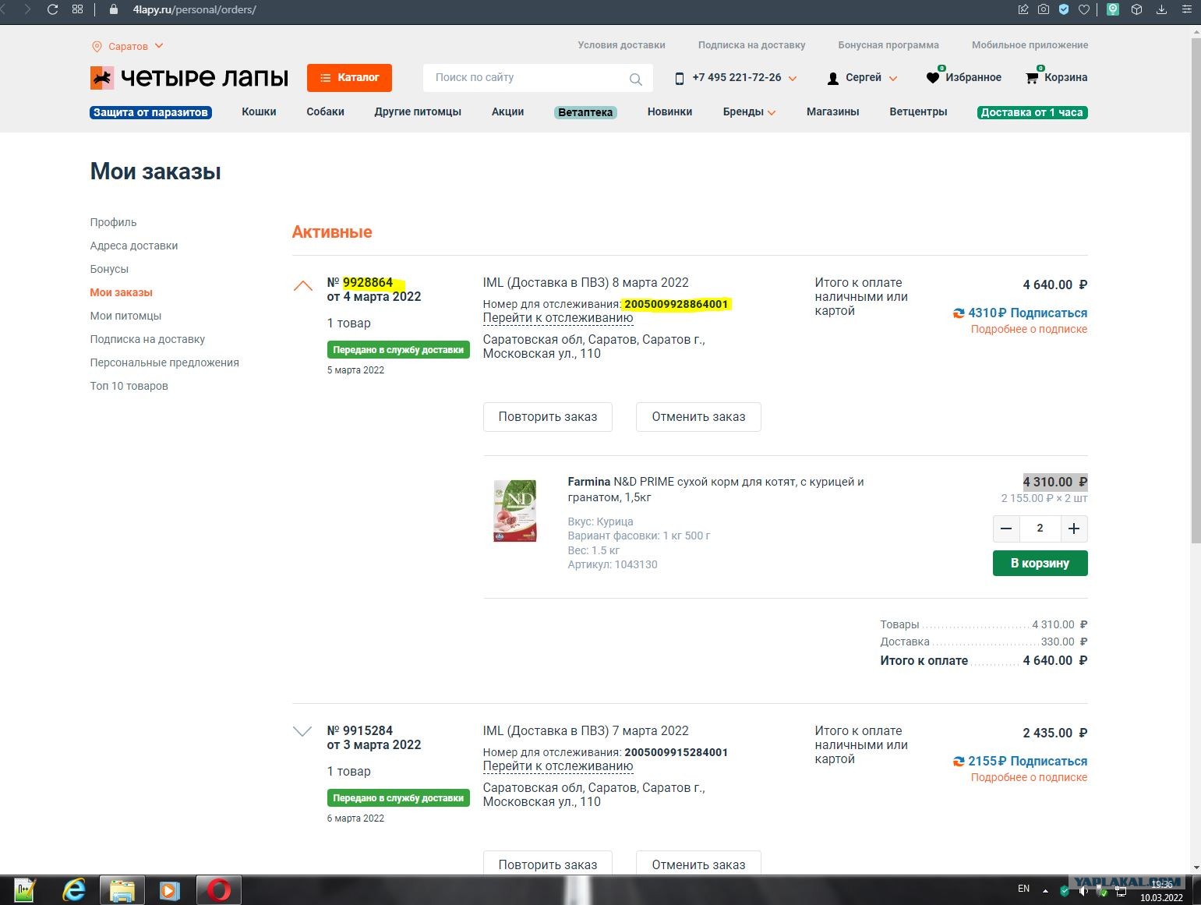Add Farmina to cart via В корзину
Screen dimensions: 1201x905
1040,564
